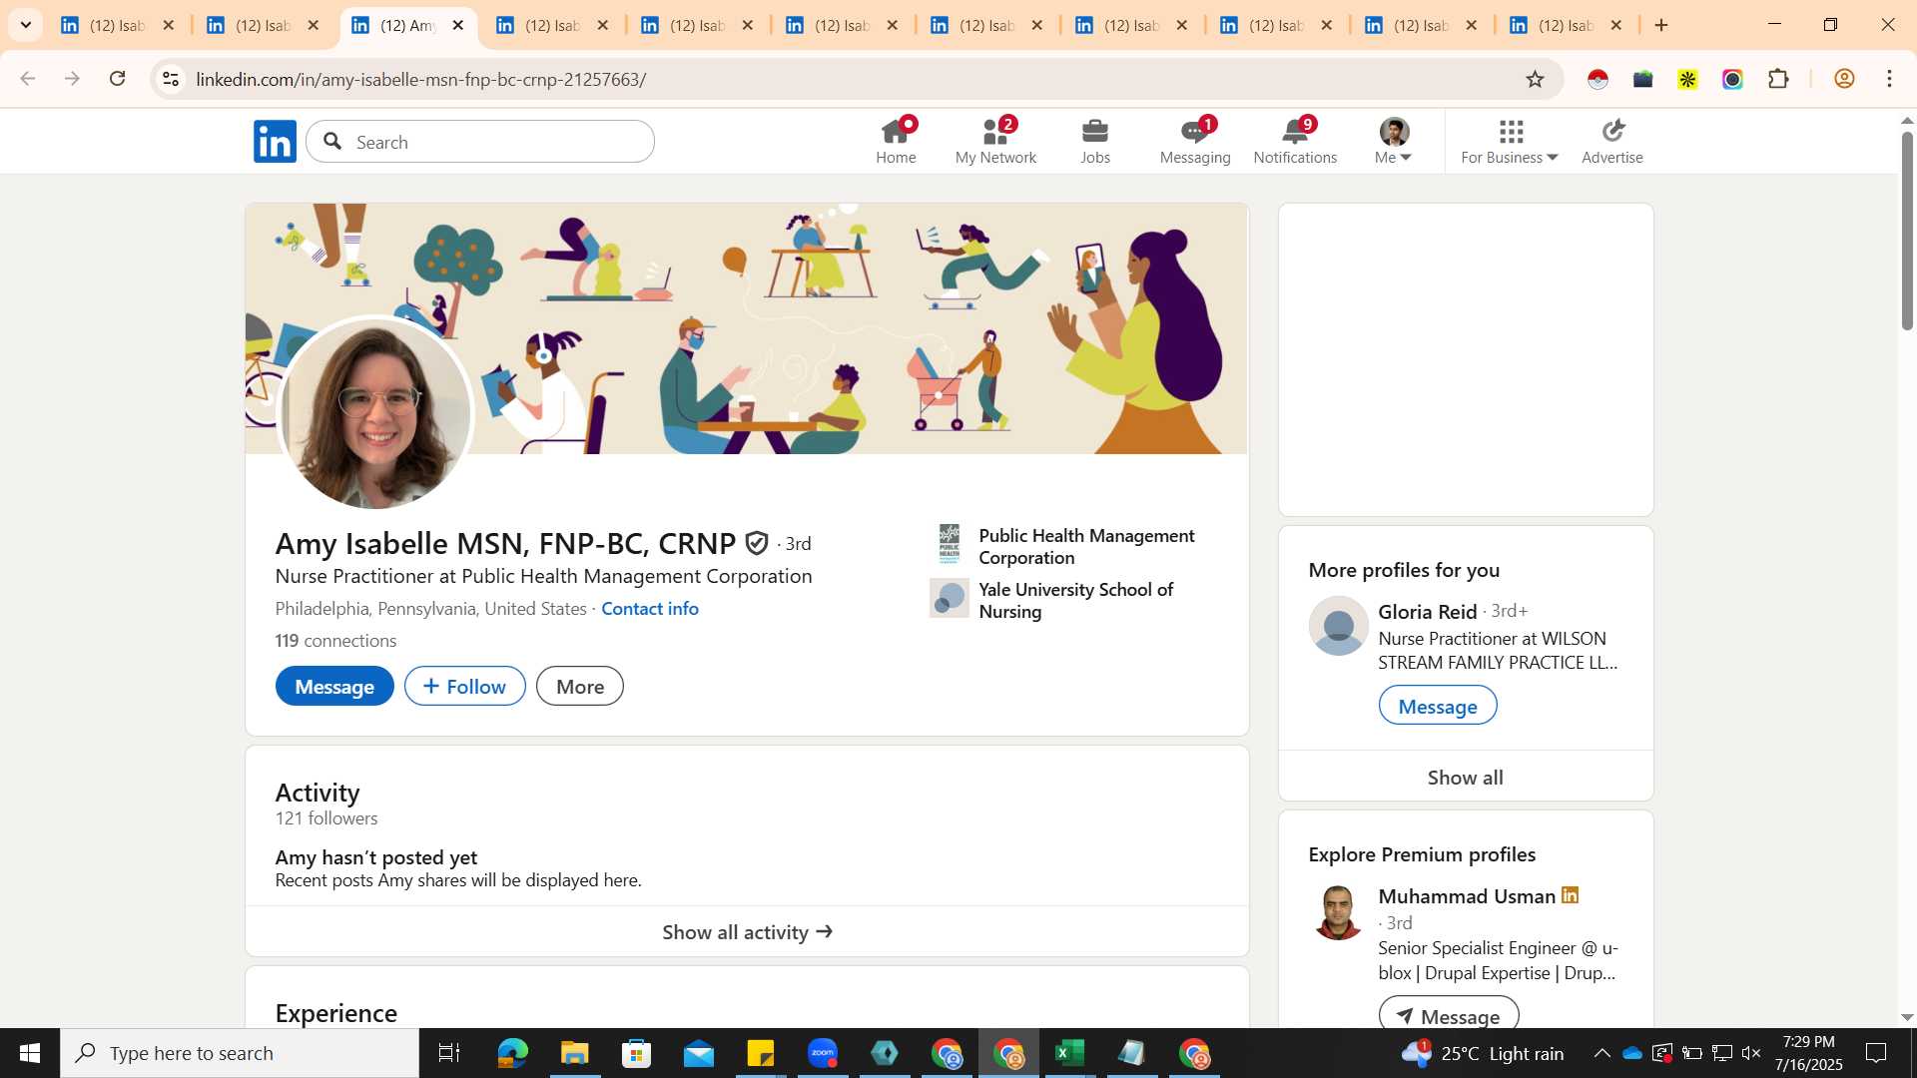Open File Explorer from the taskbar
1917x1078 pixels.
(574, 1053)
